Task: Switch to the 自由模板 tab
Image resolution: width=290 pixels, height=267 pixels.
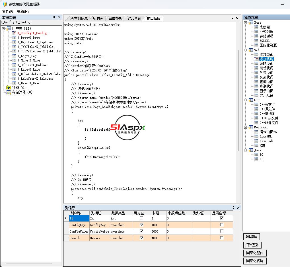Action: pyautogui.click(x=116, y=18)
